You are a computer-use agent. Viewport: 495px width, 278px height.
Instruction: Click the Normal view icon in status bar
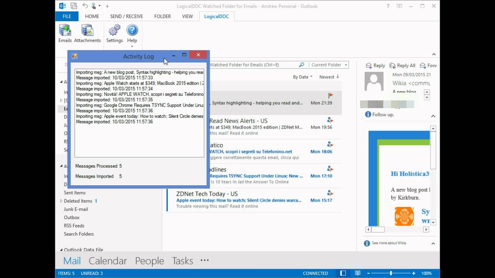pyautogui.click(x=343, y=273)
